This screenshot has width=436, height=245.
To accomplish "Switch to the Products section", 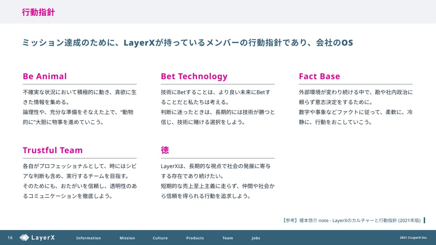I will (x=195, y=238).
